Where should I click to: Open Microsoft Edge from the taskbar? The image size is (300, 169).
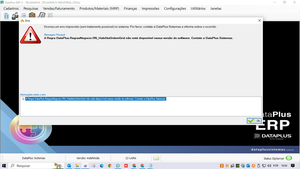tap(102, 166)
